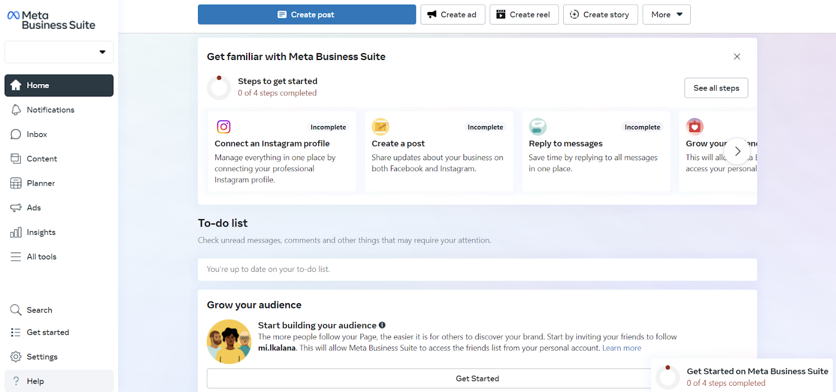Click the audience people illustration

coord(229,342)
